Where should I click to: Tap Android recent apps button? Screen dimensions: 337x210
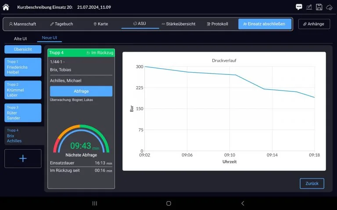point(95,203)
